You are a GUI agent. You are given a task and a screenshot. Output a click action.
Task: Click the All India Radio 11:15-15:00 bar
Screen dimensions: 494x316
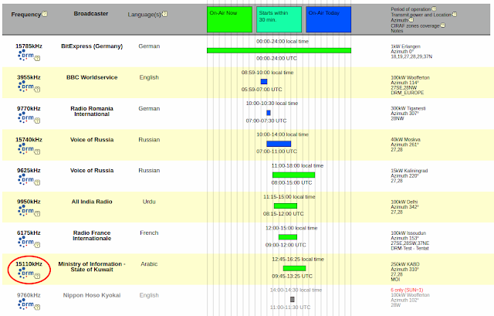point(286,206)
